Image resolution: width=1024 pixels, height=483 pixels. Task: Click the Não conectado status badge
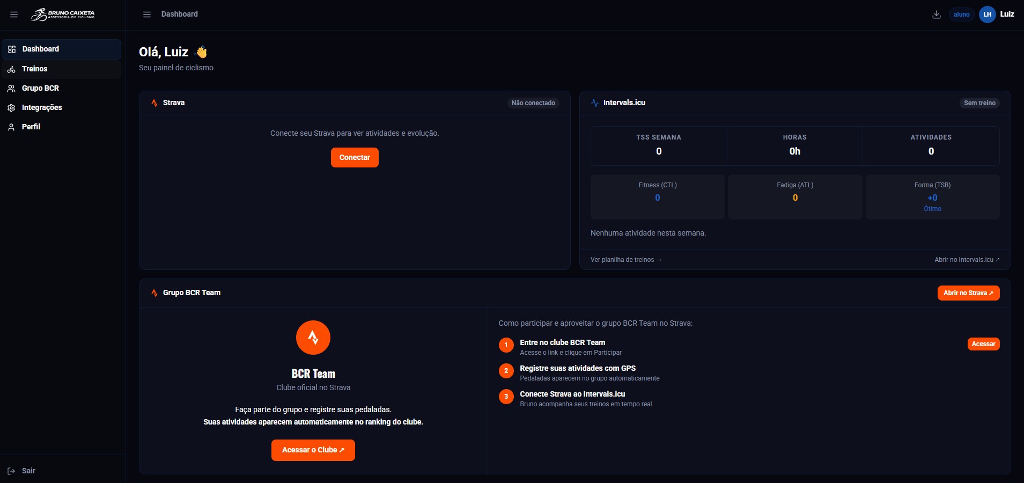(533, 103)
